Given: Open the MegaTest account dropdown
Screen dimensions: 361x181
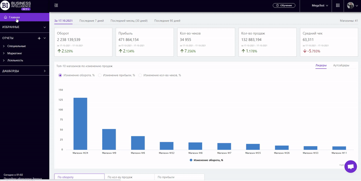Looking at the screenshot, I should (320, 6).
